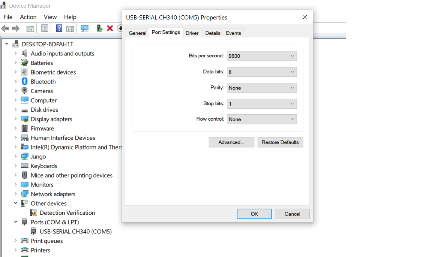Select the Mice and other pointing devices icon
Screen dimensions: 432x257
click(24, 175)
